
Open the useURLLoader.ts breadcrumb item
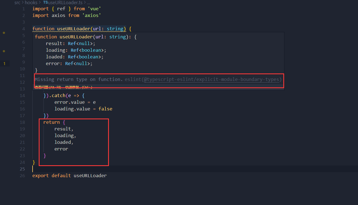[x=65, y=3]
